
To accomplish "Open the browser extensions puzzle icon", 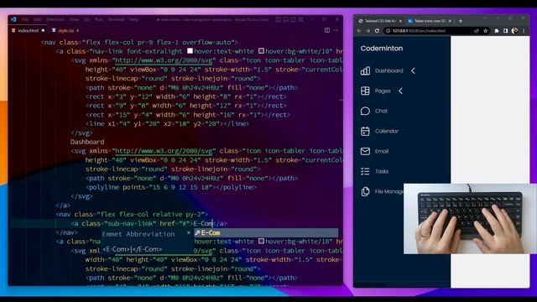I will (x=497, y=31).
